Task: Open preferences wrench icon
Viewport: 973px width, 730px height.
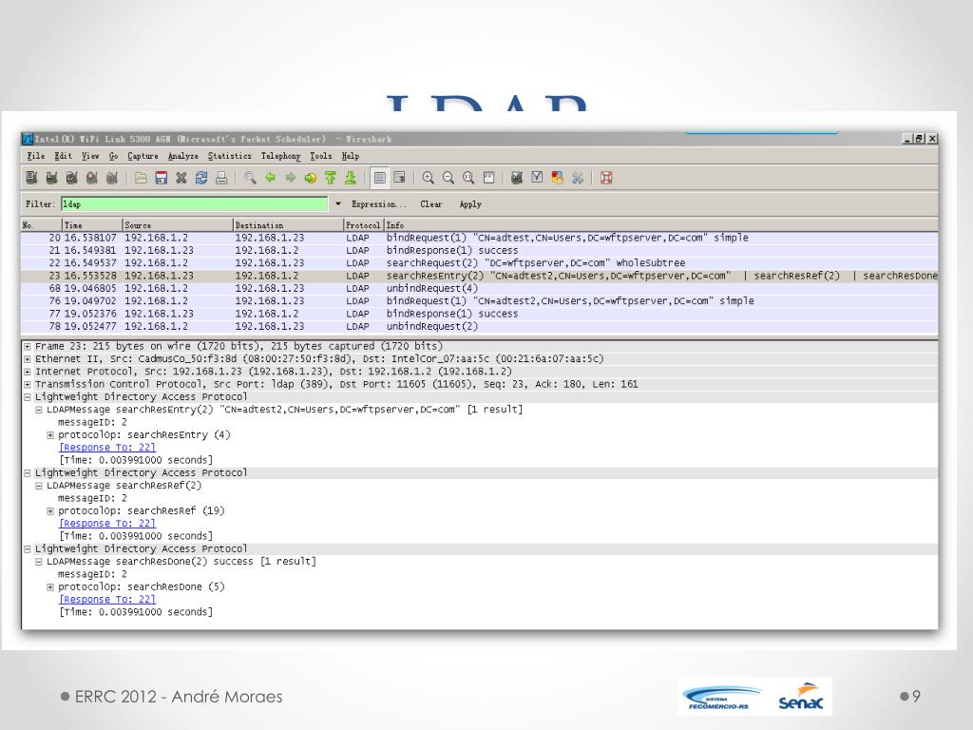Action: [578, 178]
